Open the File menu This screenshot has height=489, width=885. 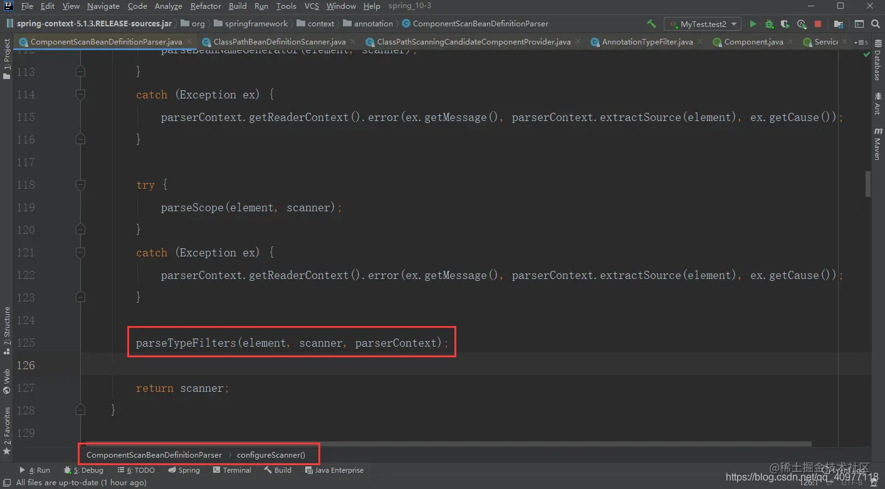pyautogui.click(x=27, y=6)
